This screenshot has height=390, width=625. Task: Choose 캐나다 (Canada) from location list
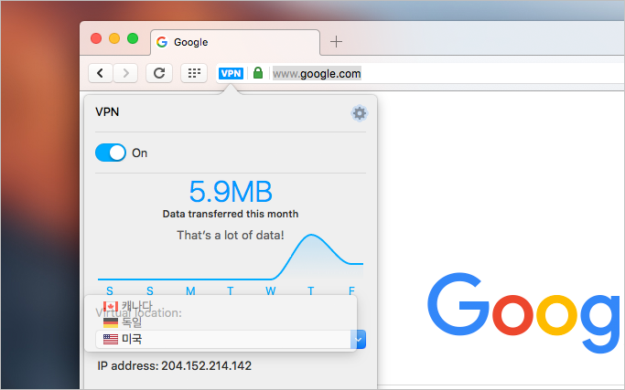[x=127, y=306]
